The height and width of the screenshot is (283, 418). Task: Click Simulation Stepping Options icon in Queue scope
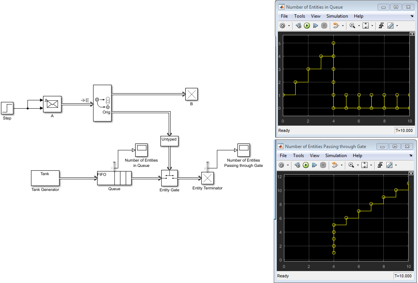tap(298, 26)
